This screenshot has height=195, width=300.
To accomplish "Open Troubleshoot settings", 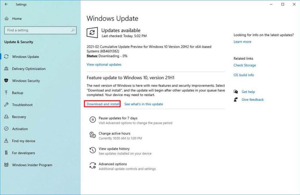I will click(22, 105).
